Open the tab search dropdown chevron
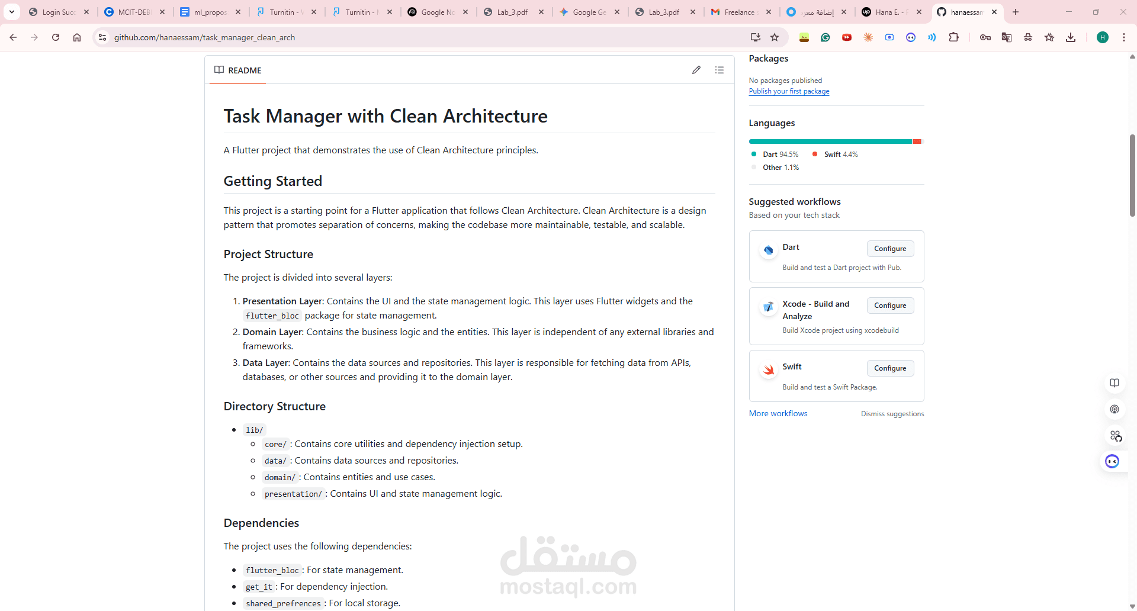 [12, 12]
